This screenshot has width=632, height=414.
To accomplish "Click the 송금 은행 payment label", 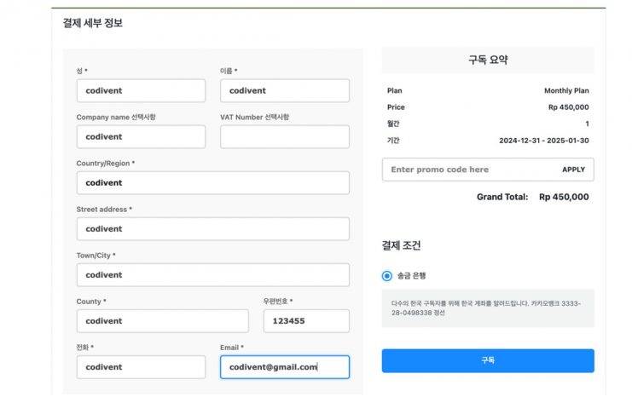I will point(411,276).
